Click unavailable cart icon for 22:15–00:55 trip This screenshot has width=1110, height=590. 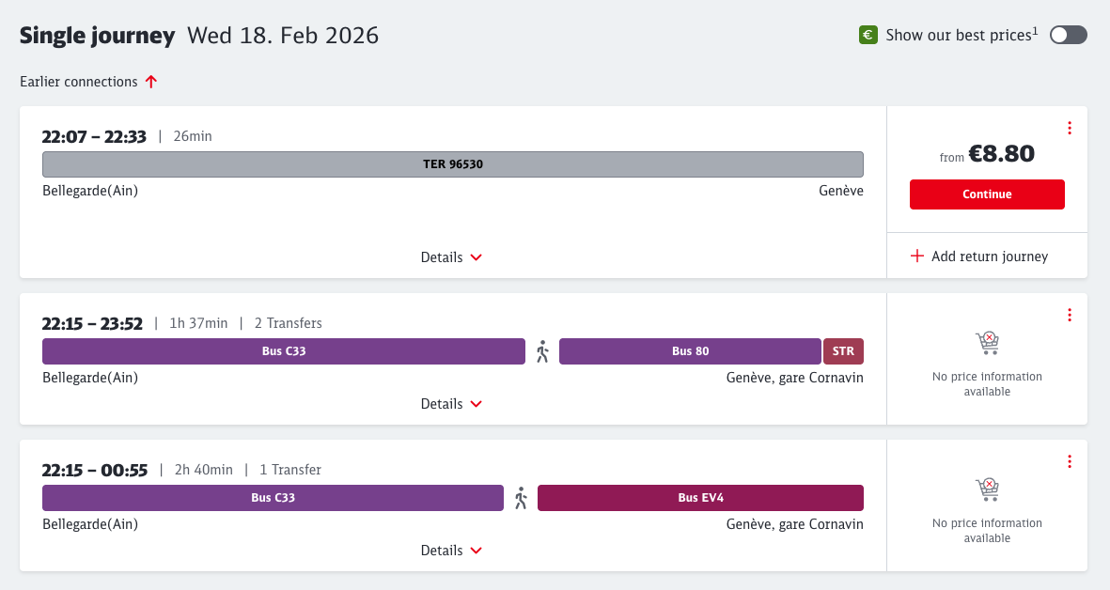[x=987, y=490]
